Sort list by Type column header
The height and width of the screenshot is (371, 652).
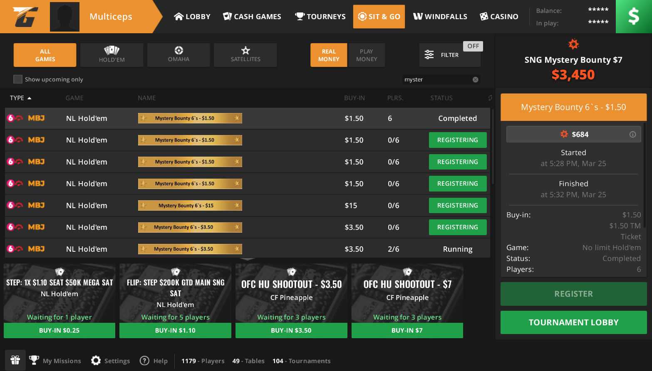tap(20, 98)
